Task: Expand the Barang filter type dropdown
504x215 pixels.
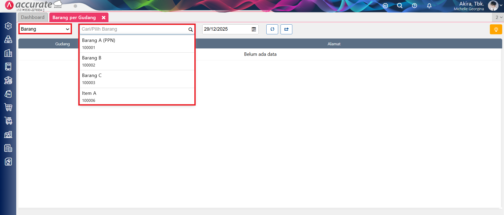Action: click(45, 29)
